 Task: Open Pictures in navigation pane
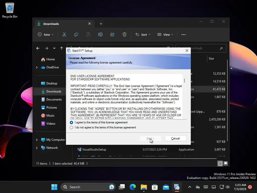[x=51, y=108]
